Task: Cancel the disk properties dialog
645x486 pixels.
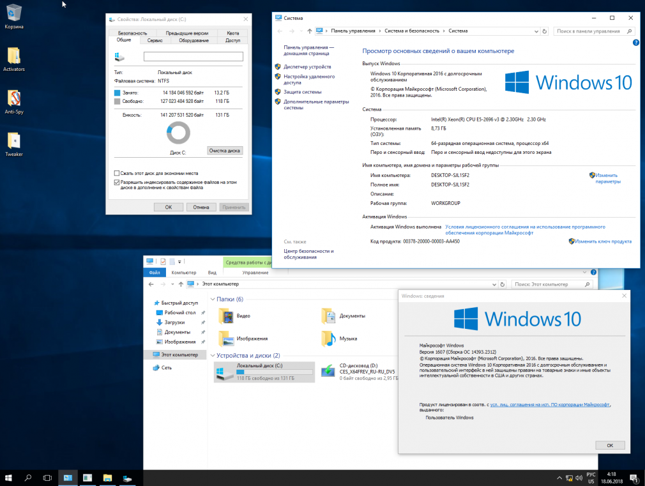Action: point(201,207)
